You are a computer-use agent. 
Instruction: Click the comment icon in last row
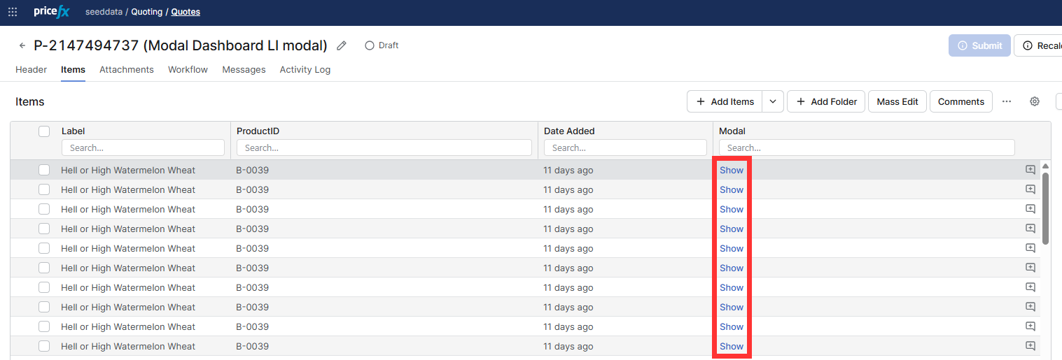click(x=1030, y=346)
